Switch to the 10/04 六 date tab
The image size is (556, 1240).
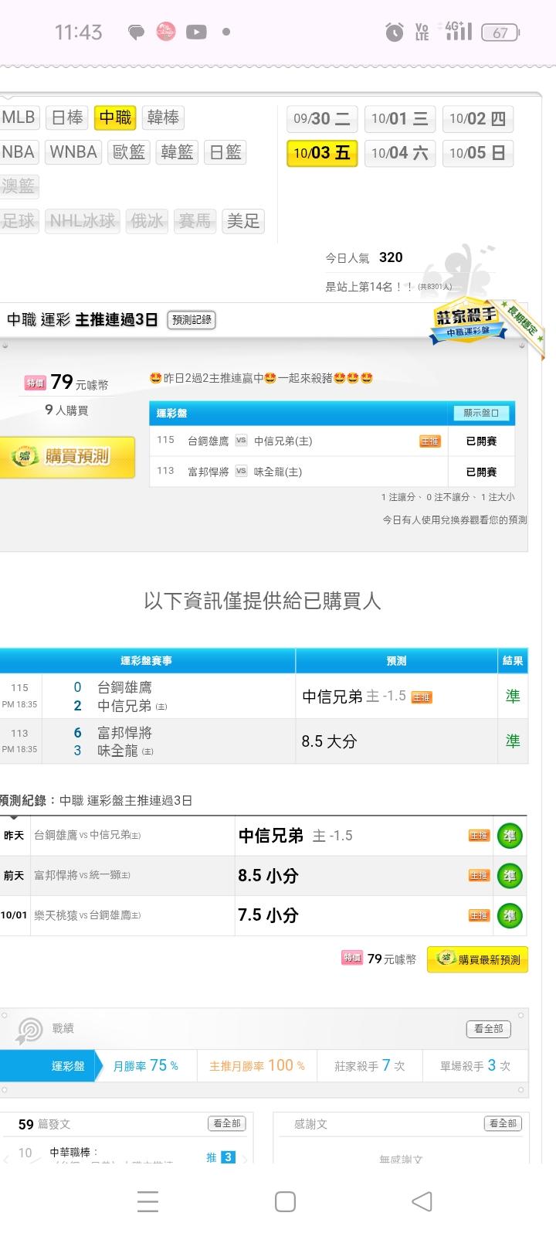coord(399,153)
